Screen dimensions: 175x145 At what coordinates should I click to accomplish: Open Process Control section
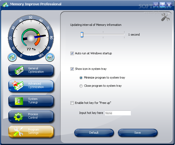[31, 116]
